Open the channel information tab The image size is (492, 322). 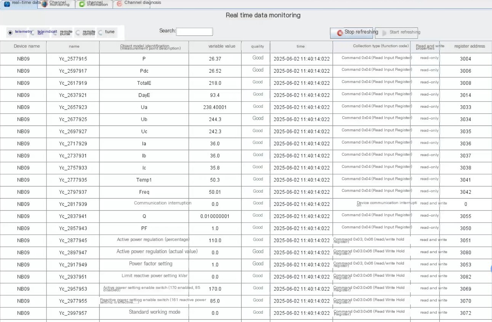point(94,4)
